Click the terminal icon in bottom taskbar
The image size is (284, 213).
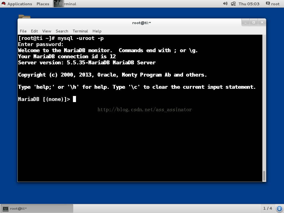[x=6, y=209]
